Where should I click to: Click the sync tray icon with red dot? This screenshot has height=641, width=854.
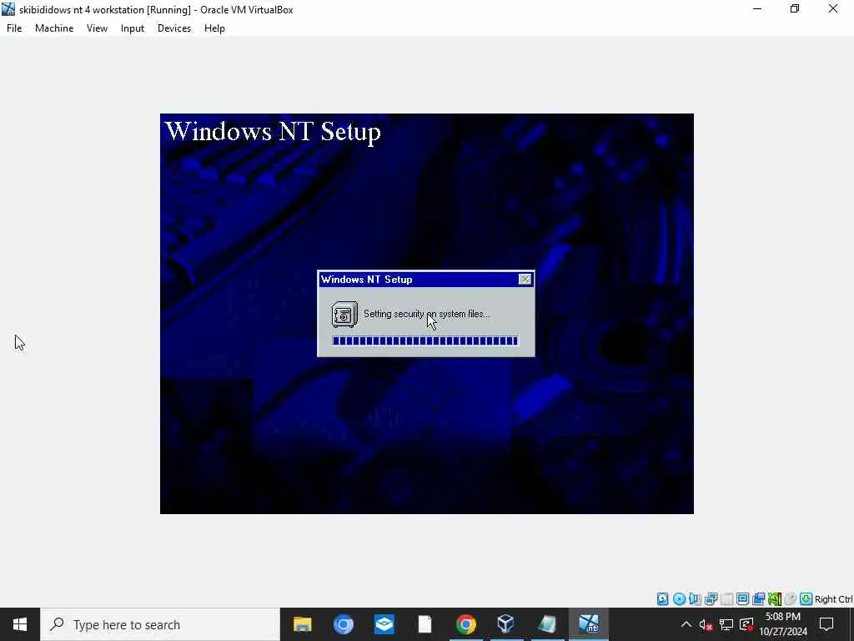point(746,624)
